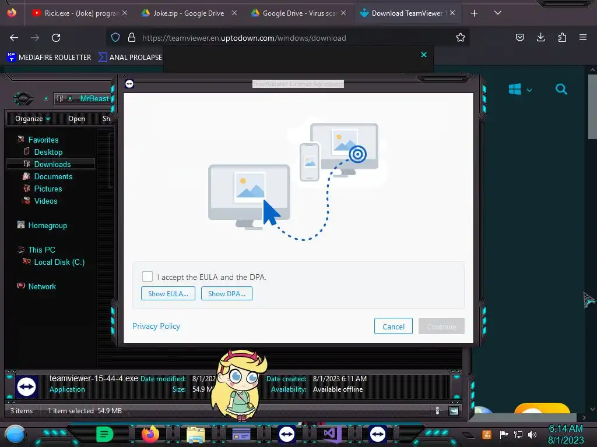Viewport: 597px width, 447px height.
Task: Bookmark this page with the star
Action: pyautogui.click(x=461, y=37)
